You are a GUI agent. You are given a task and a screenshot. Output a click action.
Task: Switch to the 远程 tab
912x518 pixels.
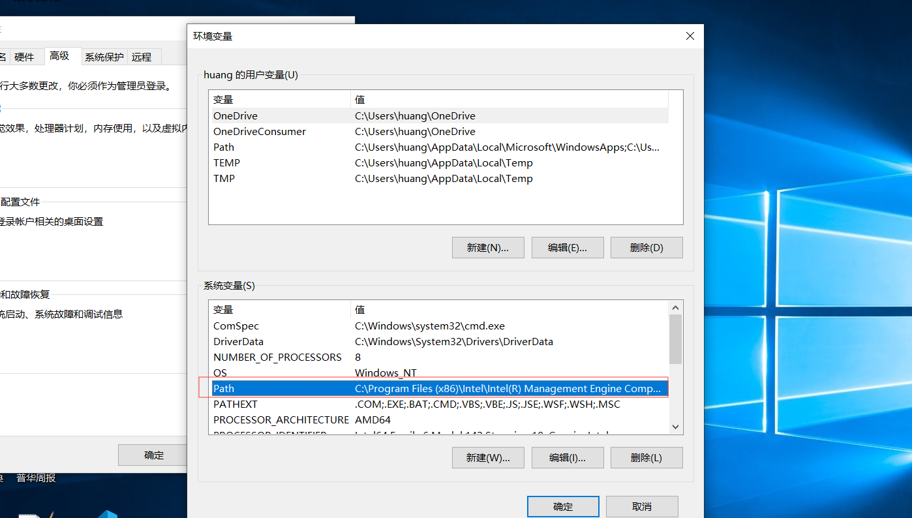pyautogui.click(x=142, y=57)
